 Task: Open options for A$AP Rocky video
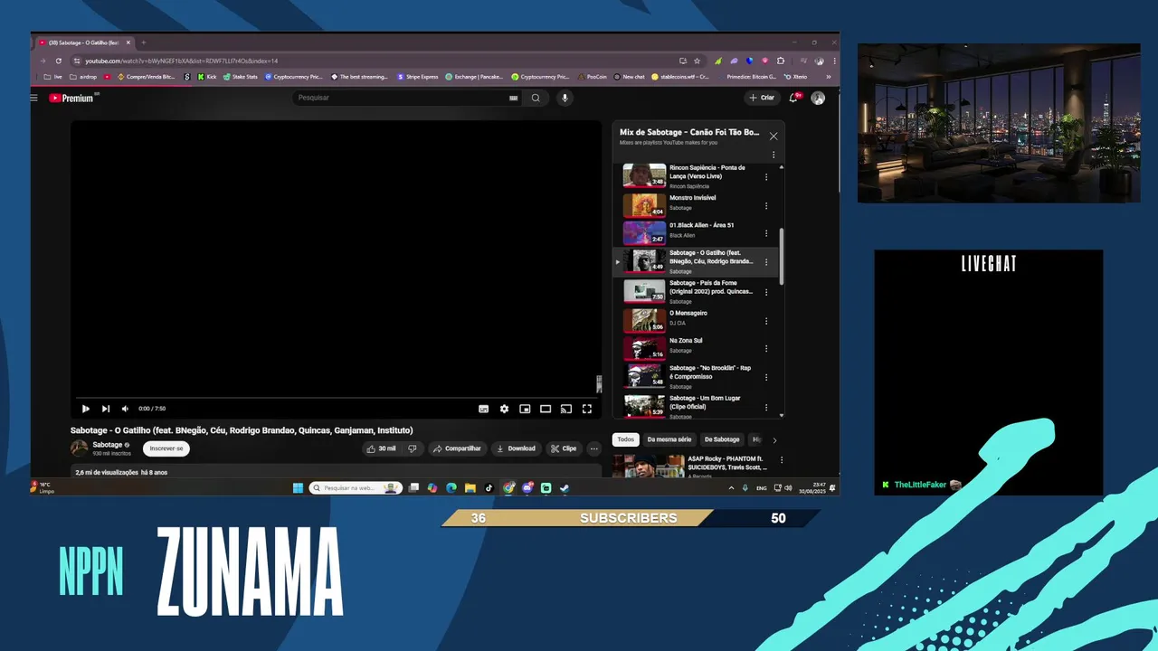(x=782, y=460)
